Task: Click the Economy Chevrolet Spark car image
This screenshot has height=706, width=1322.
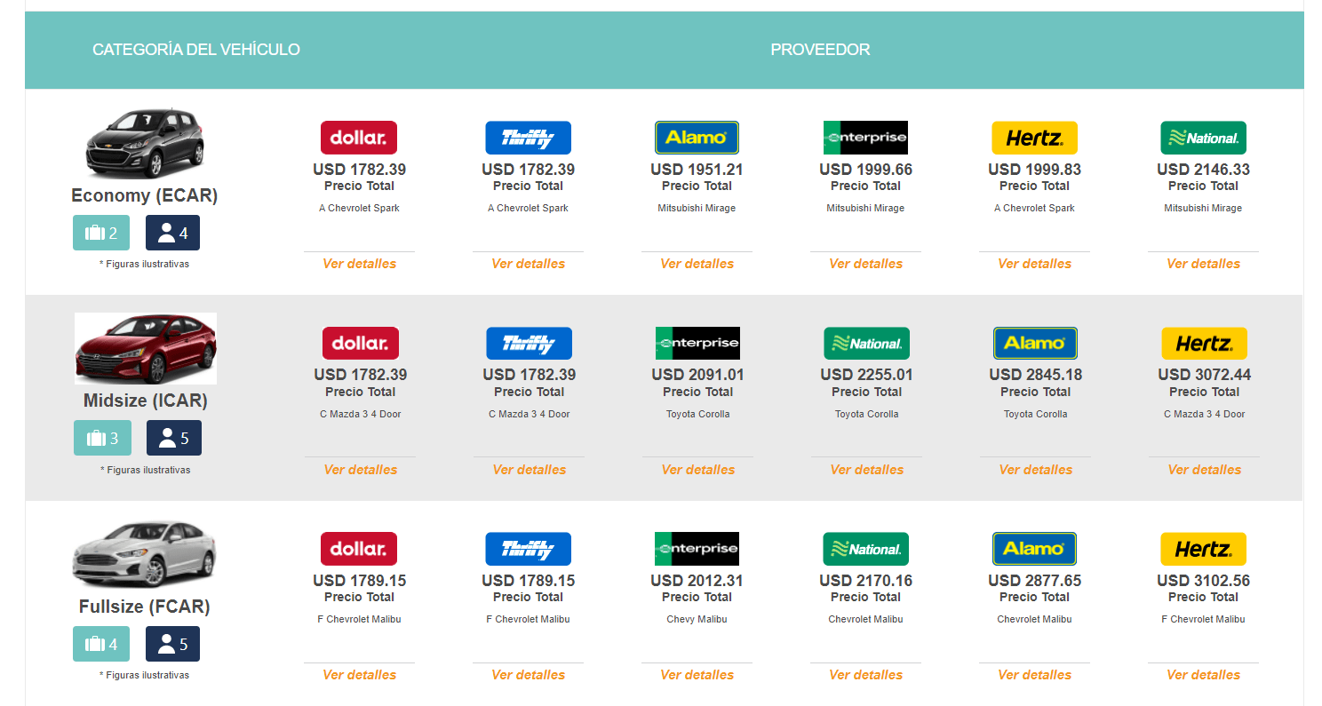Action: coord(145,144)
